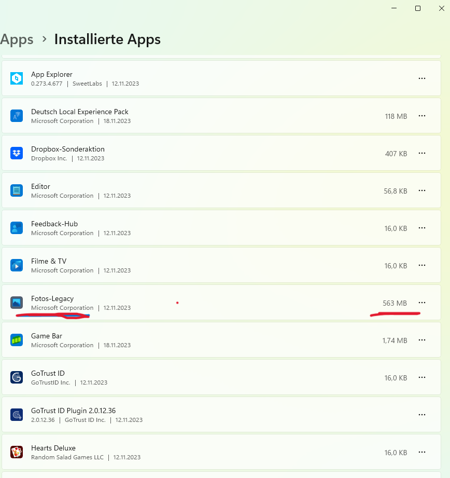Click the Dropbox Inc. publisher text
Viewport: 450px width, 478px height.
click(x=49, y=158)
